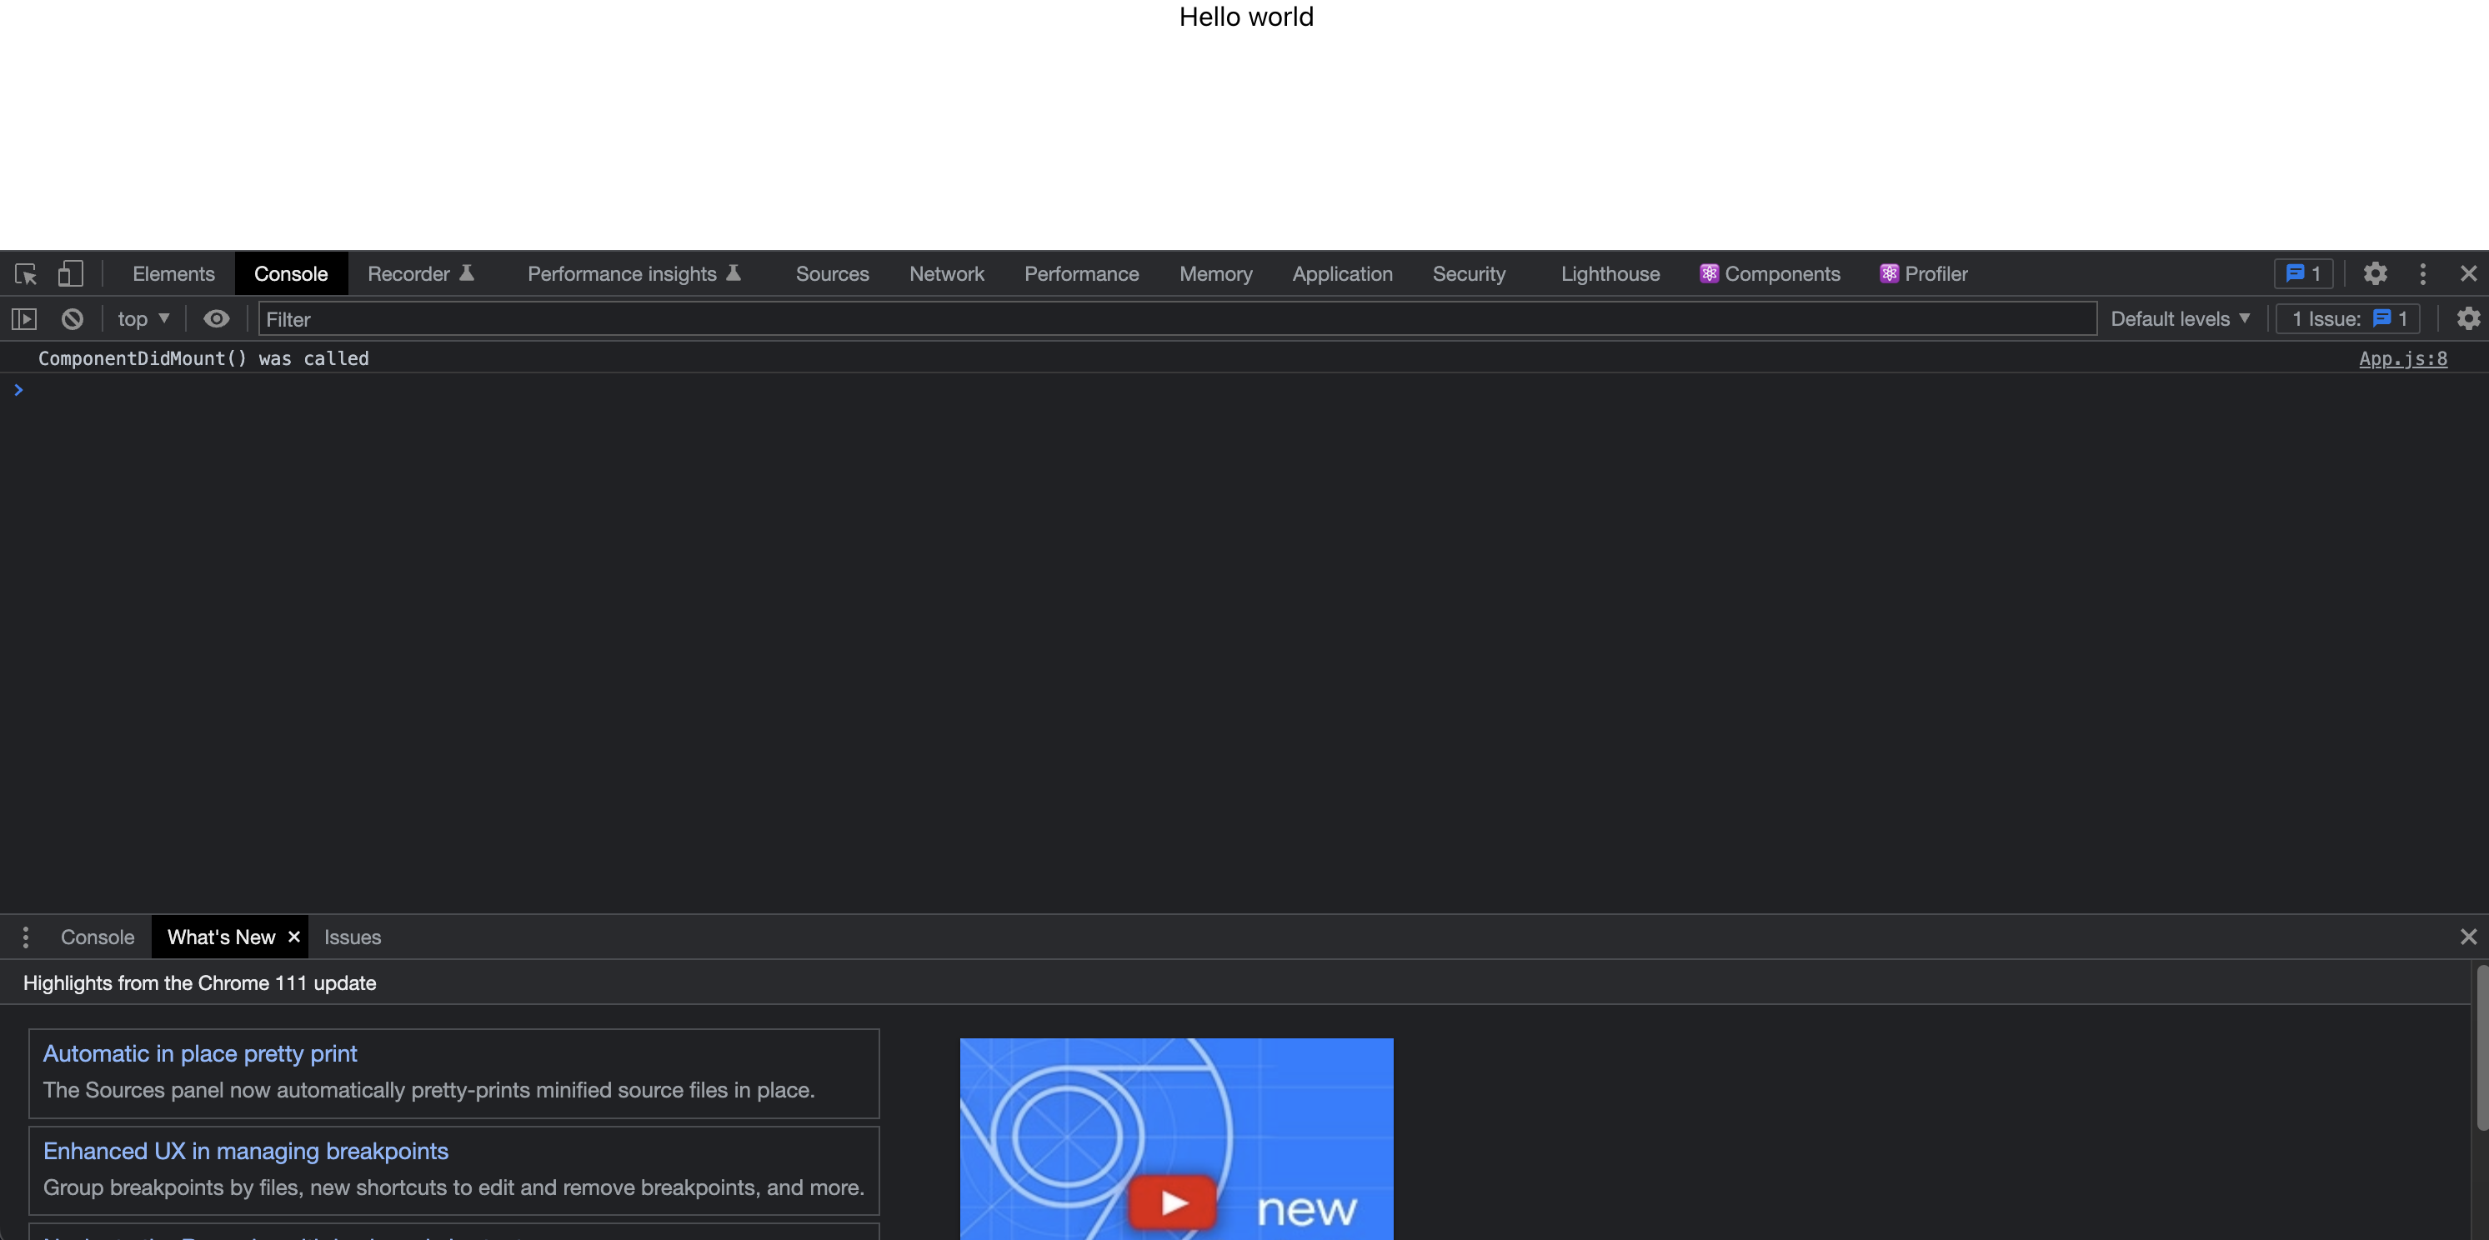
Task: Select the Console tab in the main toolbar
Action: 291,274
